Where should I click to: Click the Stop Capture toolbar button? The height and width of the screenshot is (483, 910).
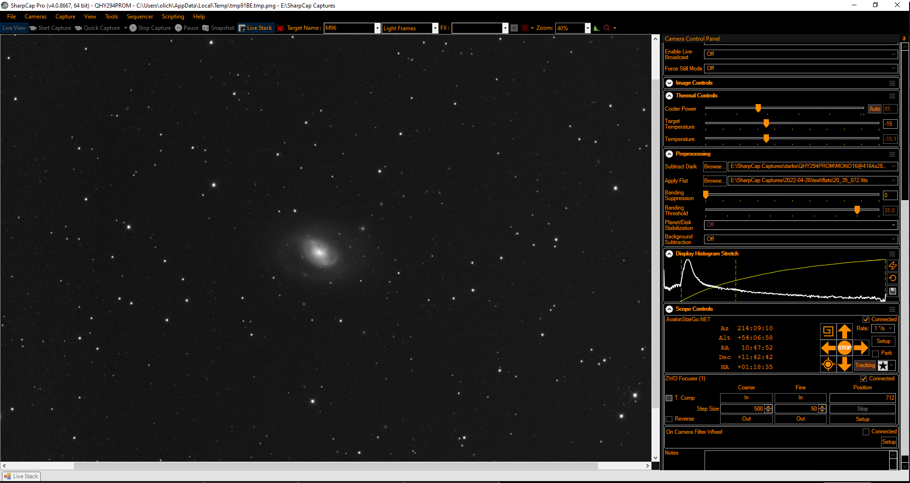pos(150,28)
